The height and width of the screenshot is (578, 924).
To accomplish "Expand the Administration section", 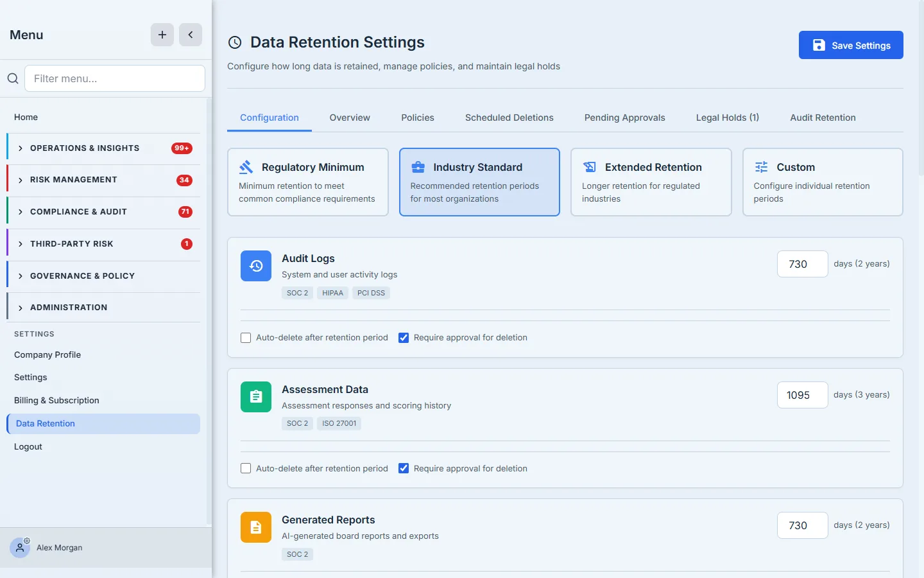I will 103,308.
